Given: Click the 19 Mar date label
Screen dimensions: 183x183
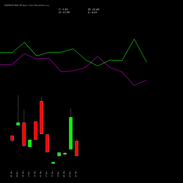Looking at the screenshot, I should [x=58, y=174].
